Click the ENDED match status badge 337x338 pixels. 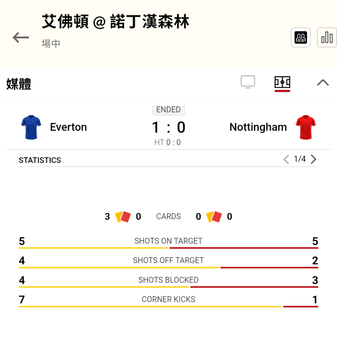(x=168, y=110)
